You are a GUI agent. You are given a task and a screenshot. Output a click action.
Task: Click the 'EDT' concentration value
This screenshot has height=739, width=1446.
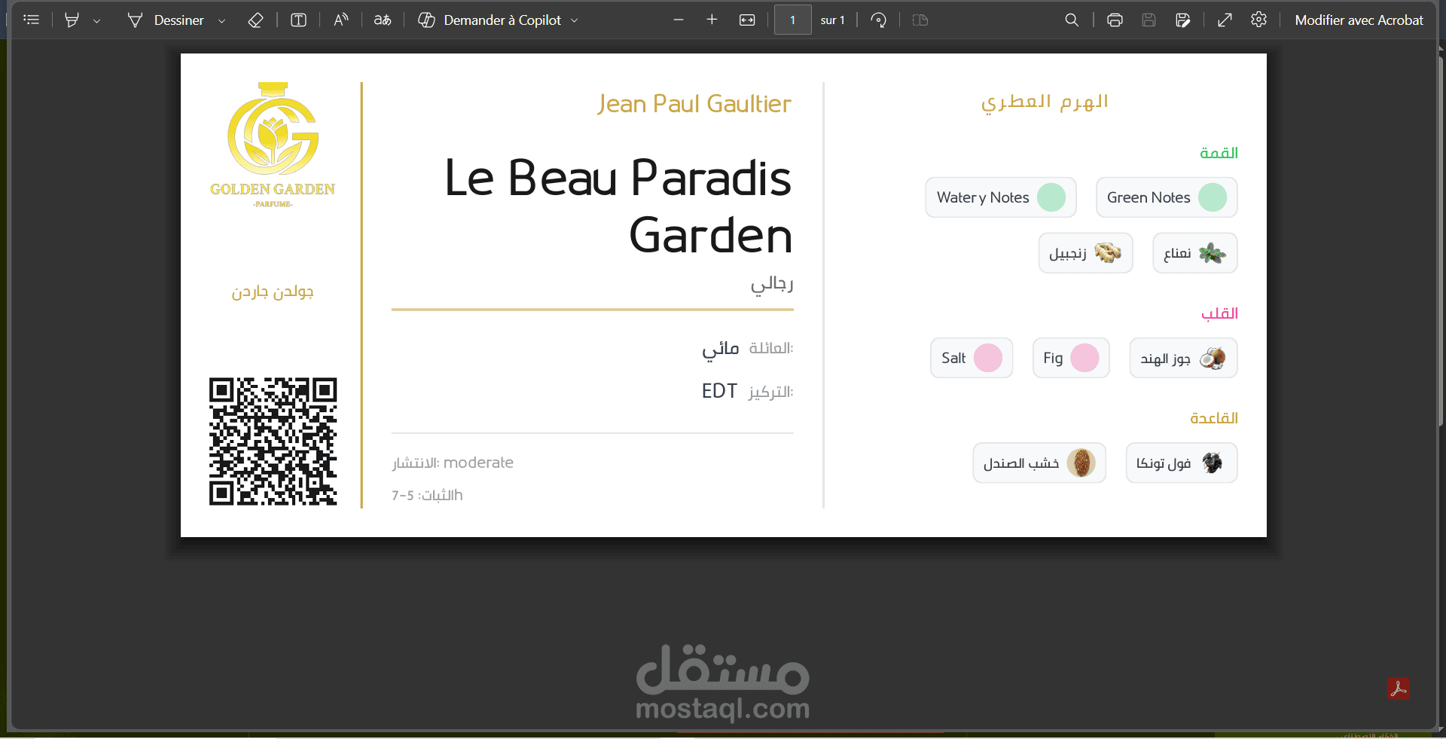(x=719, y=391)
